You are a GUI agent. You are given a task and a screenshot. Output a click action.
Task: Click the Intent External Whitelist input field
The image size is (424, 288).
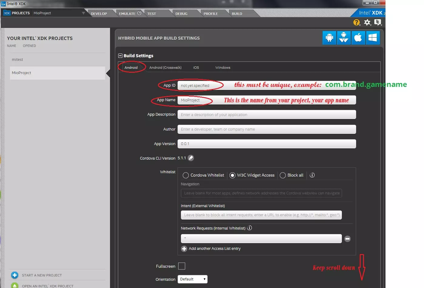pos(261,215)
